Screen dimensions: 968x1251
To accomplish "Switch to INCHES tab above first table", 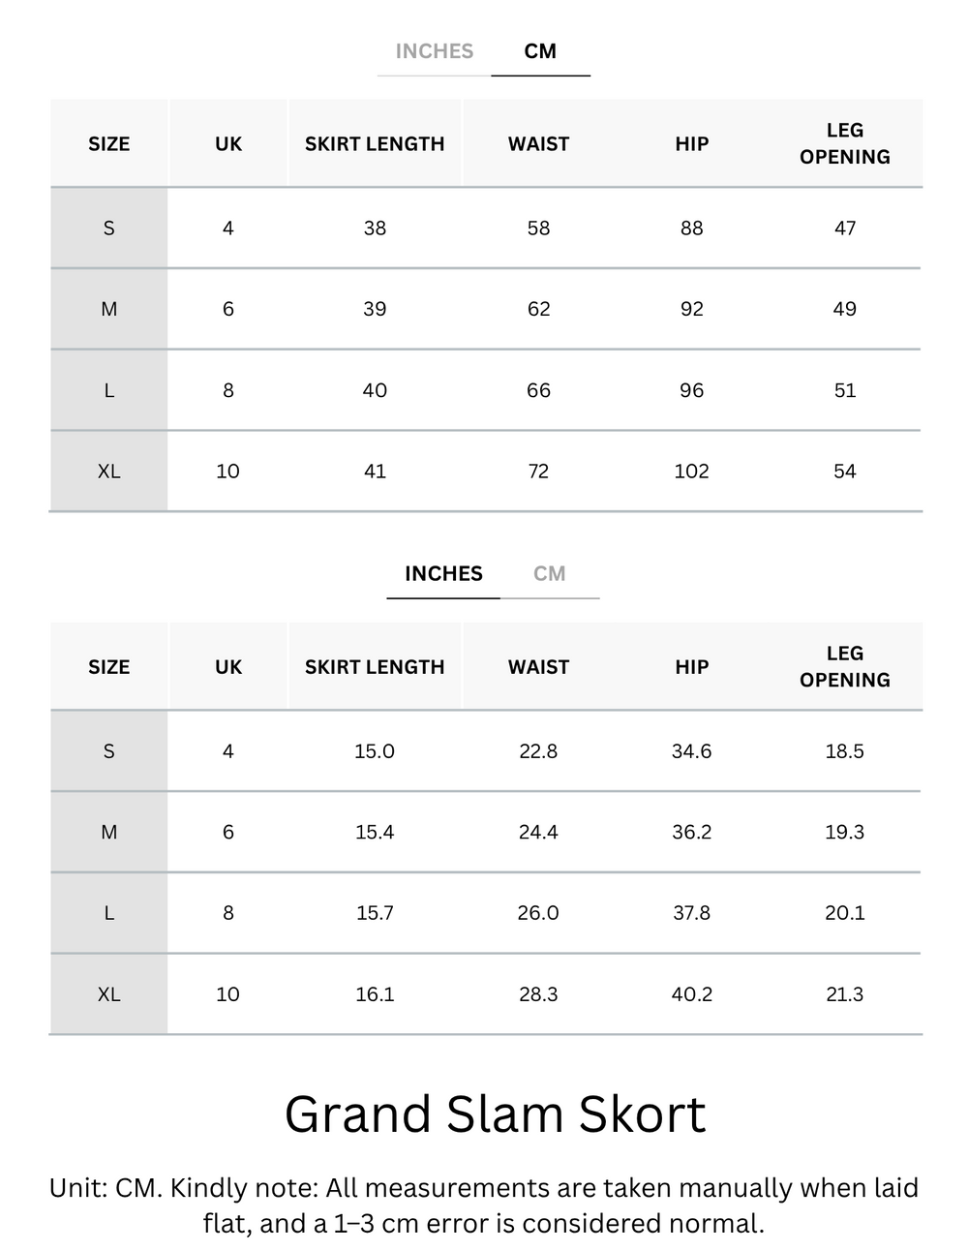I will tap(434, 51).
